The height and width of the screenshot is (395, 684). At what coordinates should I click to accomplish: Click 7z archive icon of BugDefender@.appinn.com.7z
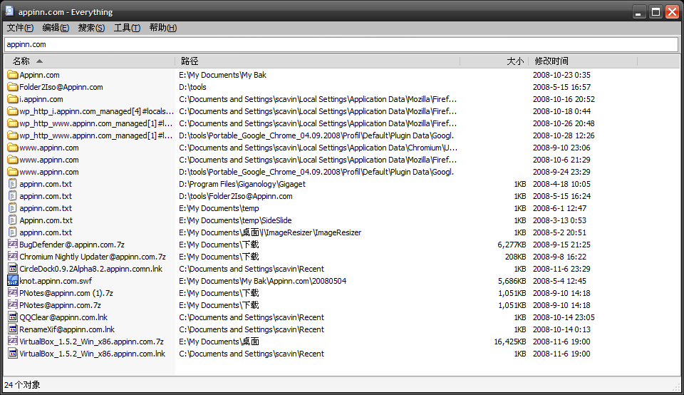coord(13,245)
